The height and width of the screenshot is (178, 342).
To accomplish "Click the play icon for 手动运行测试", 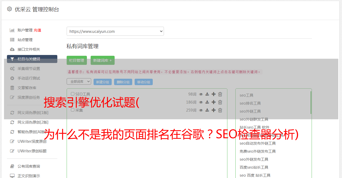I will click(x=12, y=78).
